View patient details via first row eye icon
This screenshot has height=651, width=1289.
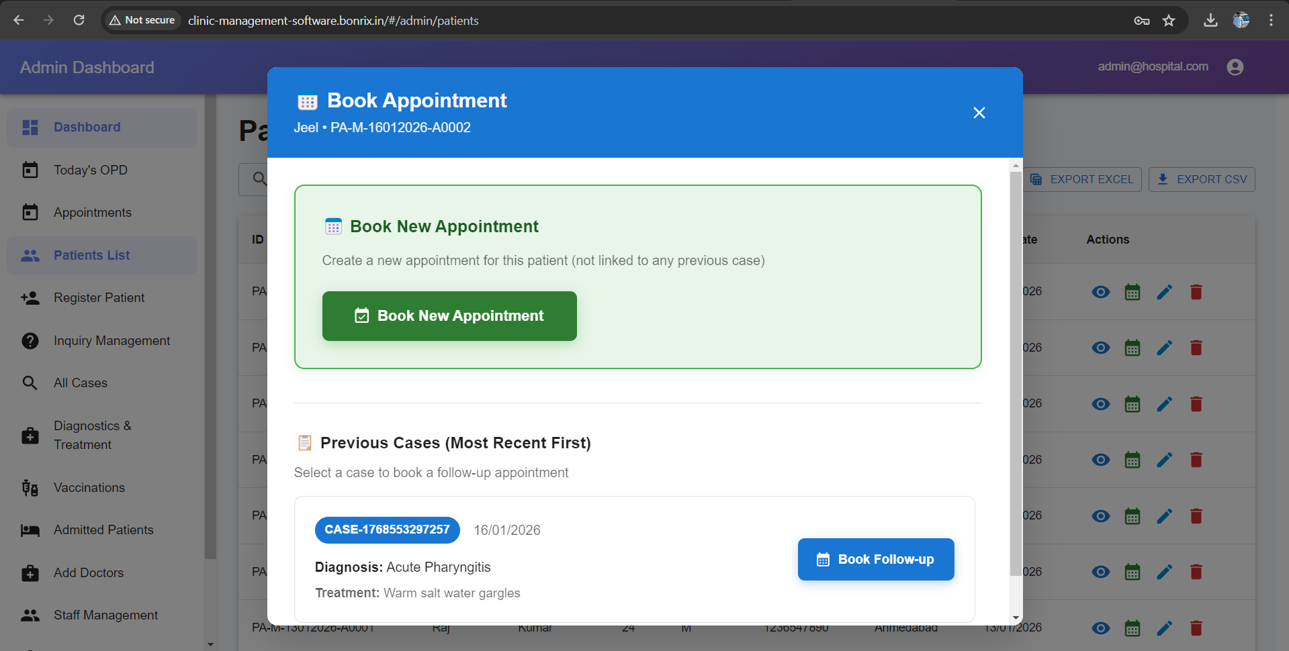point(1100,292)
